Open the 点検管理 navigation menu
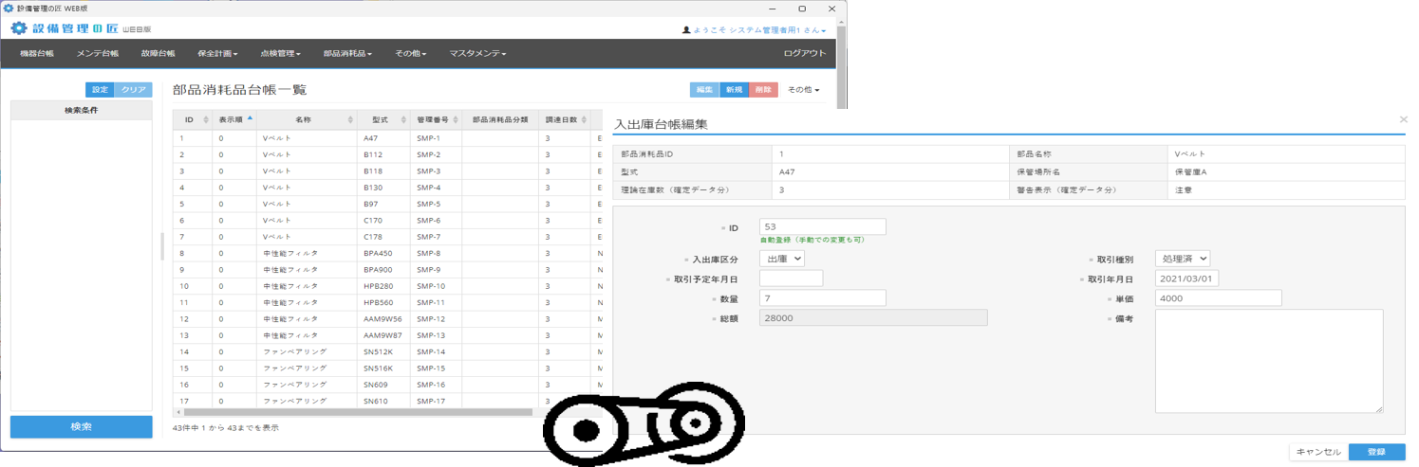1419x467 pixels. pyautogui.click(x=279, y=54)
